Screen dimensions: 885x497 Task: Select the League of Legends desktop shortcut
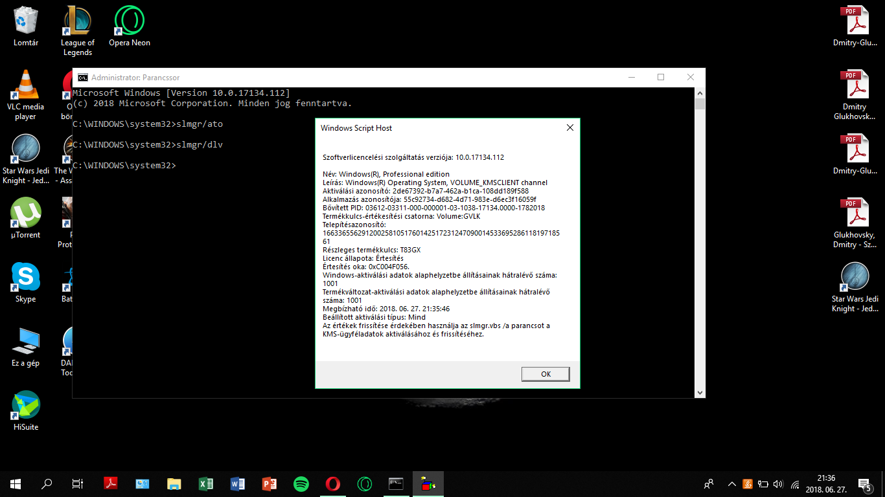coord(78,30)
